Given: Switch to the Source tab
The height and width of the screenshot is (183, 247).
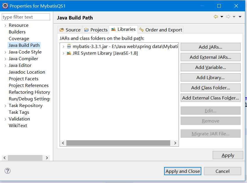Looking at the screenshot, I should pos(70,30).
